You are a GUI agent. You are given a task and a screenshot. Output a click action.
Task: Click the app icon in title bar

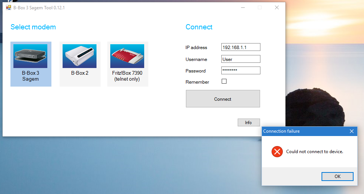[8, 7]
